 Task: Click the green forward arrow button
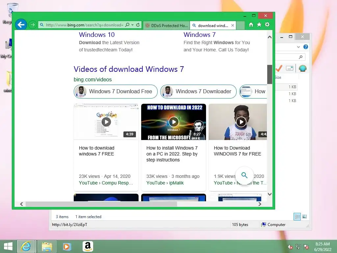pos(33,25)
